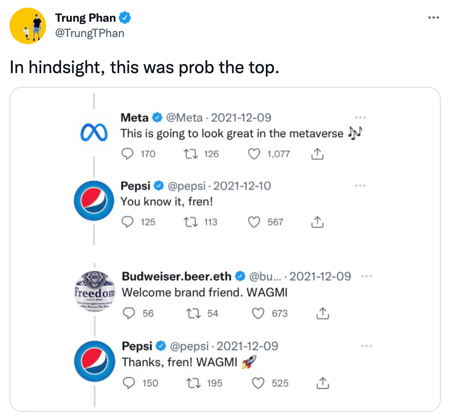
Task: Like Budweiser's tweet with 673 likes
Action: 258,313
